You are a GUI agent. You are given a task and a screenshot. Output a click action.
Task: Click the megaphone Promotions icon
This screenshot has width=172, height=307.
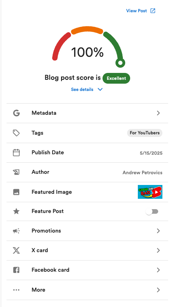coord(16,231)
